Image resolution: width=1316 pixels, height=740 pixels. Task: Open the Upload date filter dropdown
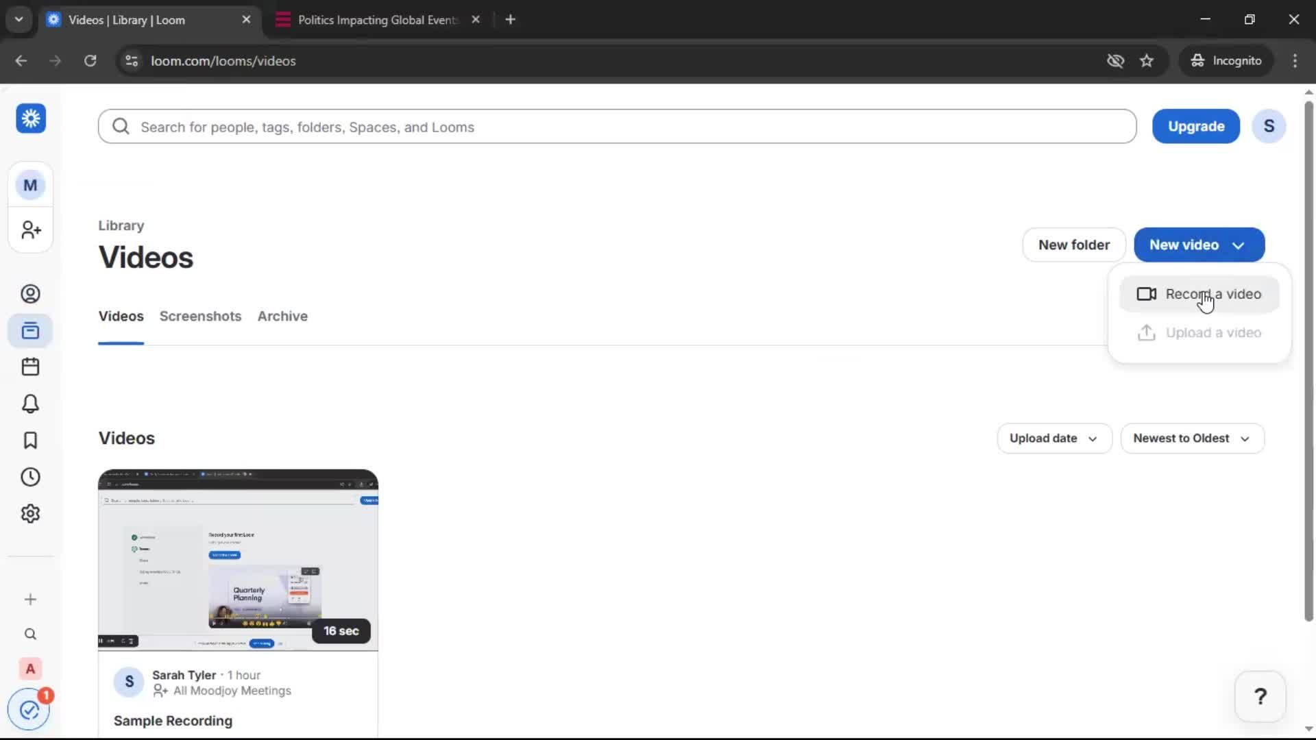pos(1053,438)
